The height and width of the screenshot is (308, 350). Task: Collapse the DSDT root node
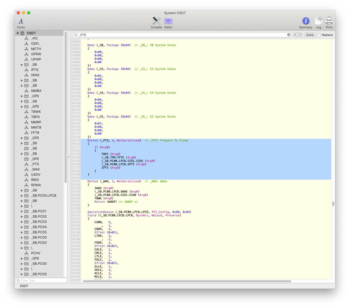coord(18,33)
